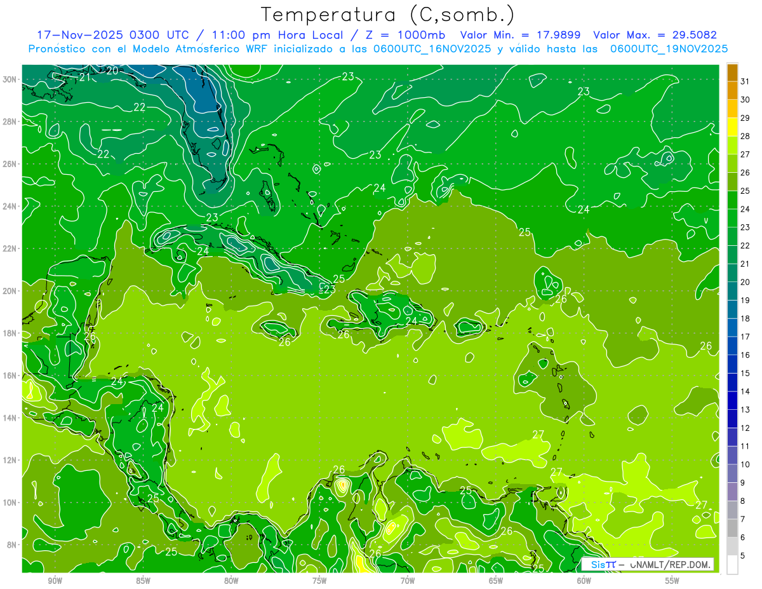Click the 85W longitude label
This screenshot has height=589, width=762.
[143, 581]
